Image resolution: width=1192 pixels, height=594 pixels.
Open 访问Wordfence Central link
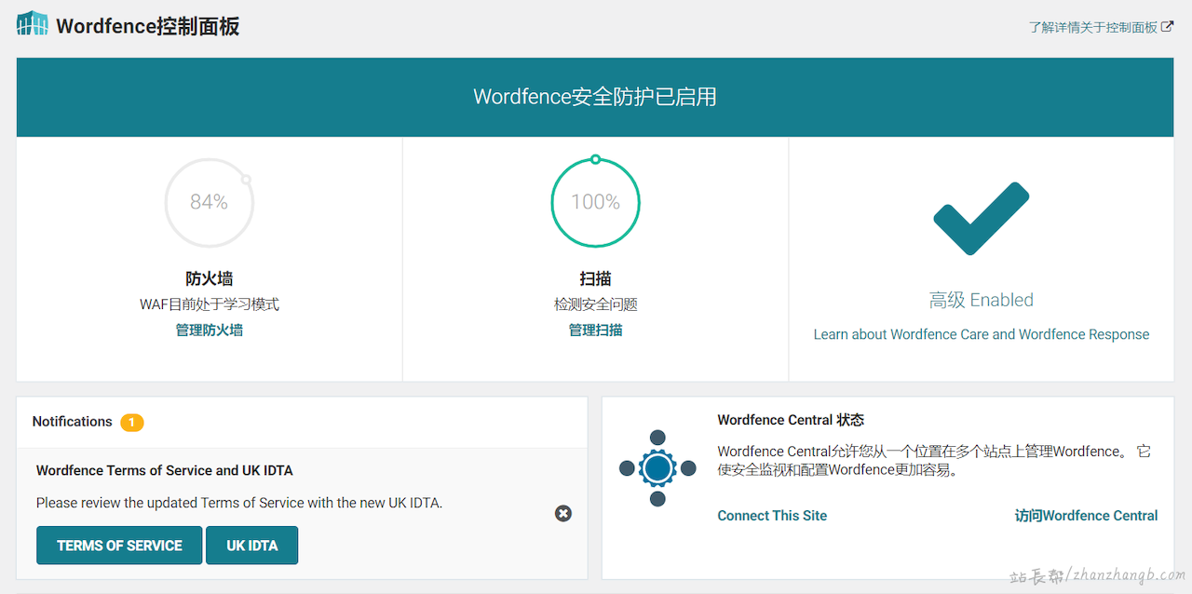pyautogui.click(x=1086, y=516)
